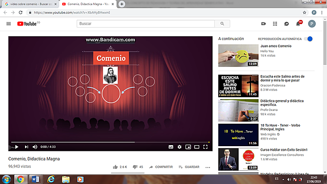Mute the video volume speaker
Screen dimensions: 327x184
35,147
